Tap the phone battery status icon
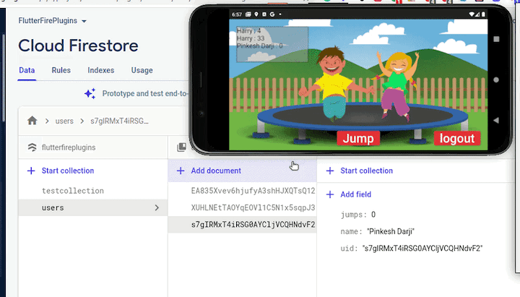520x297 pixels. point(483,14)
